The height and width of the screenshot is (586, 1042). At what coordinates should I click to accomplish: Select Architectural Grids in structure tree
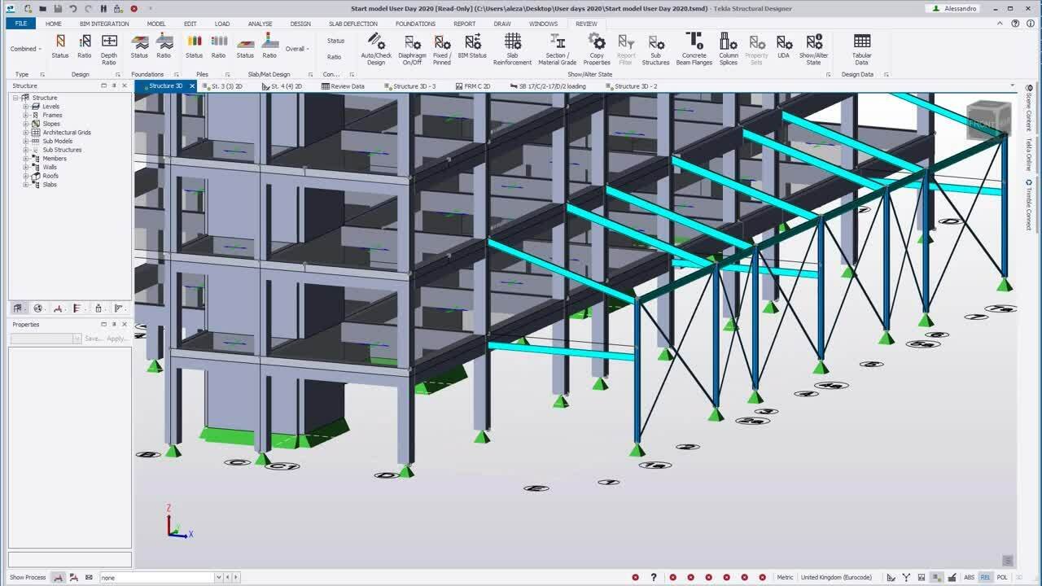[66, 133]
